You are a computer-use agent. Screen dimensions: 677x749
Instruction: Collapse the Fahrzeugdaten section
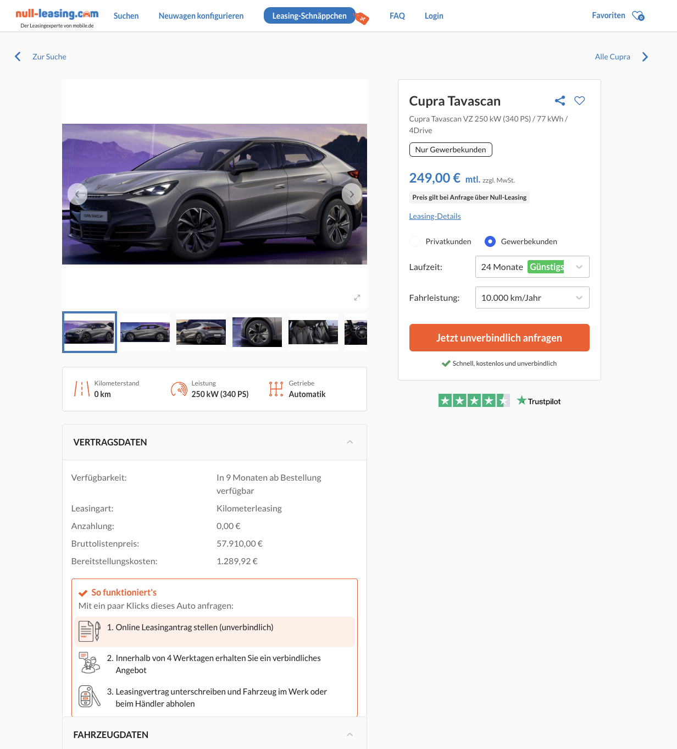click(349, 735)
